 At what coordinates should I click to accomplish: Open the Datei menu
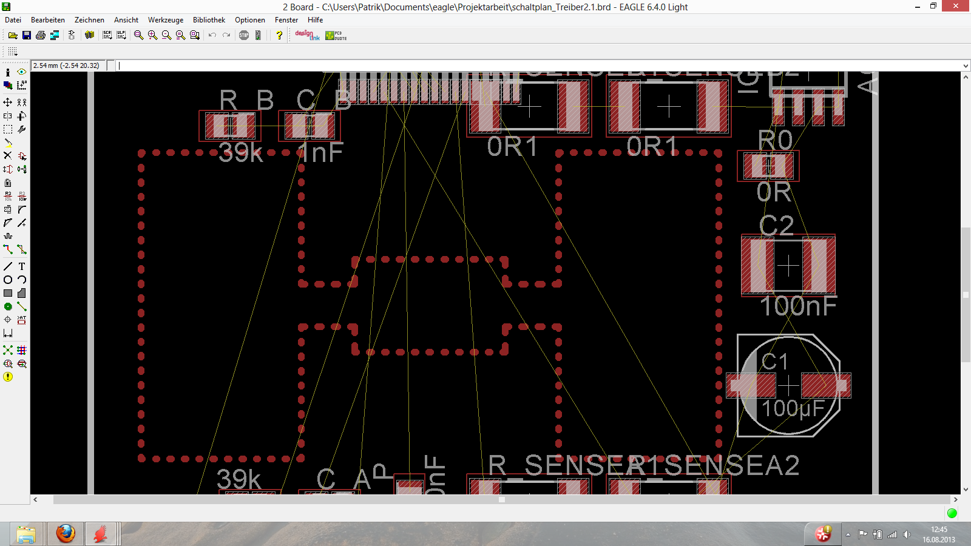coord(13,20)
